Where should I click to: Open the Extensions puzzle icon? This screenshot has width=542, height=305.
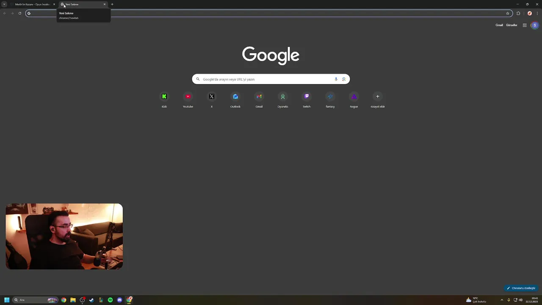tap(518, 13)
